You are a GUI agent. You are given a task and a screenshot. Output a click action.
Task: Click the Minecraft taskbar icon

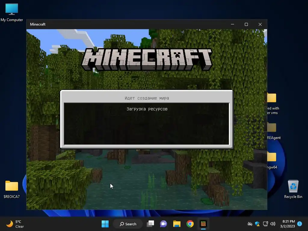click(203, 224)
